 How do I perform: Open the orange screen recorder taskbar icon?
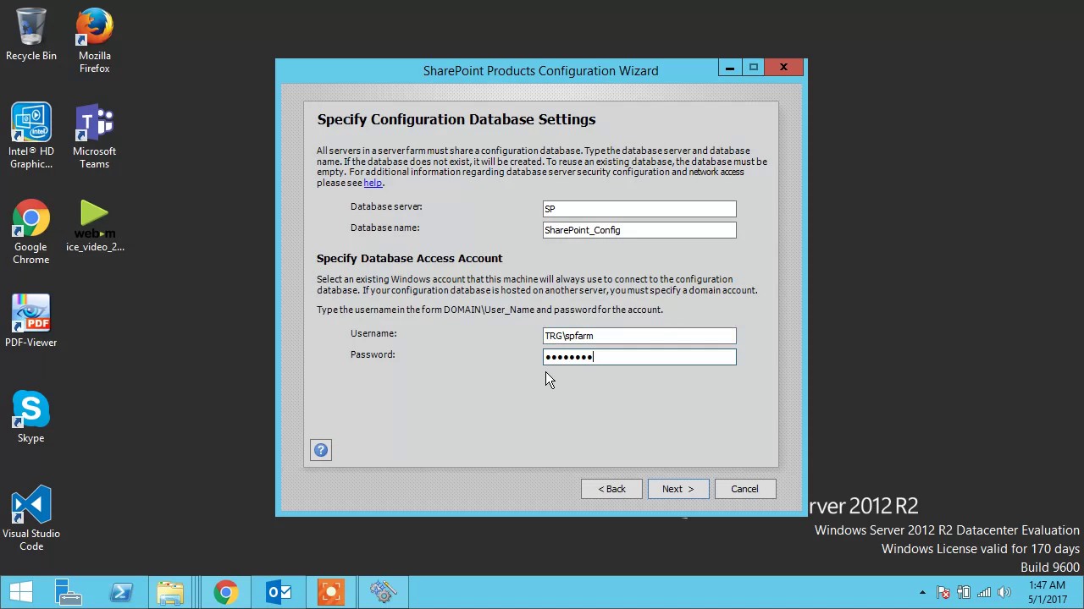pyautogui.click(x=331, y=592)
